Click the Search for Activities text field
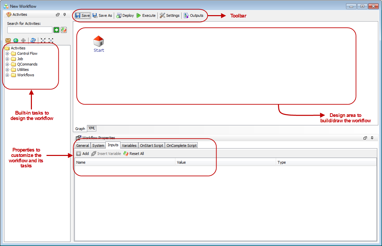This screenshot has width=382, height=246. tap(30, 30)
